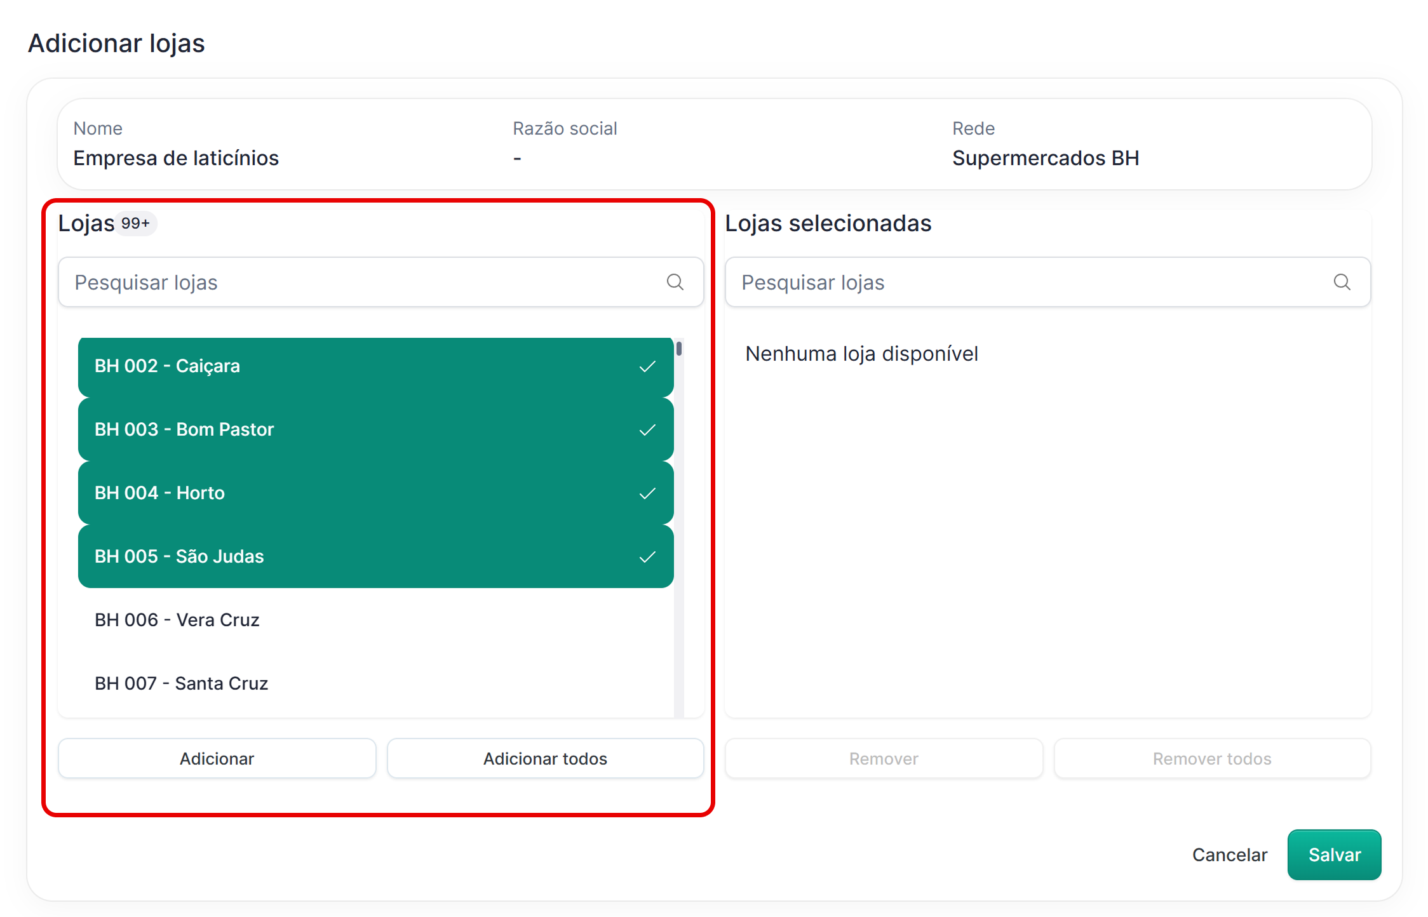Click checkmark on BH 003 - Bom Pastor
Image resolution: width=1428 pixels, height=917 pixels.
647,430
